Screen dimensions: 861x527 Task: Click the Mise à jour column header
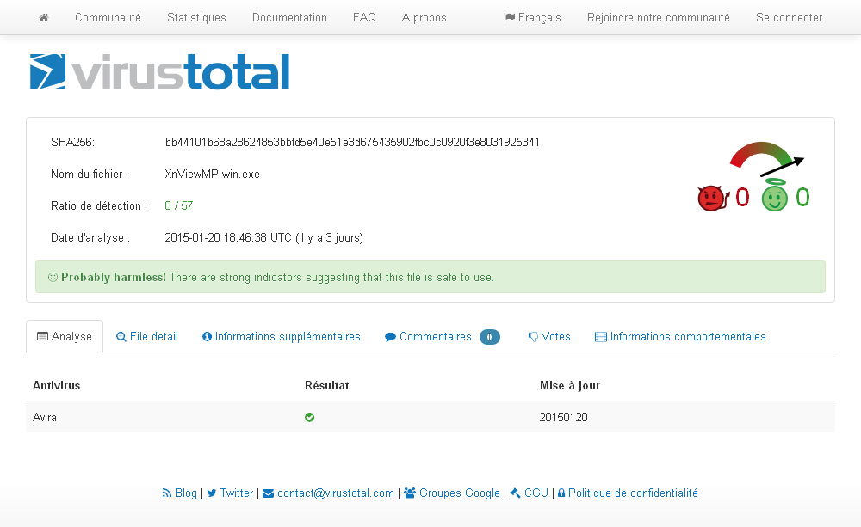[570, 385]
